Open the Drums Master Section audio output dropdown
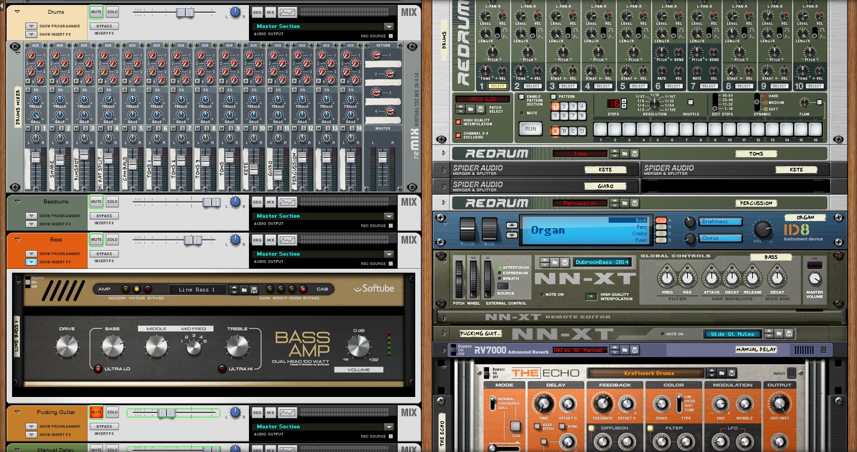Image resolution: width=857 pixels, height=452 pixels. coord(389,26)
